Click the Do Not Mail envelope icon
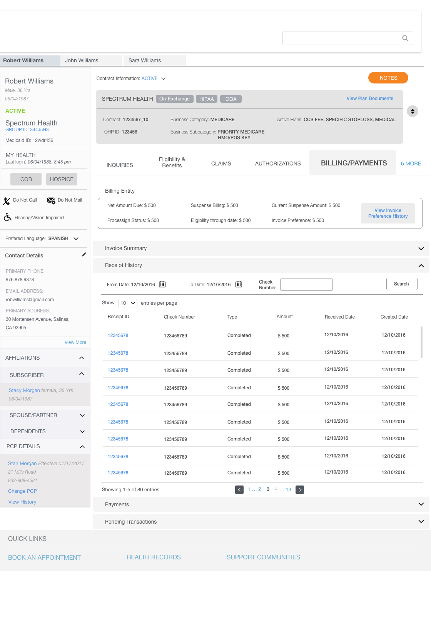The height and width of the screenshot is (629, 431). (x=51, y=200)
